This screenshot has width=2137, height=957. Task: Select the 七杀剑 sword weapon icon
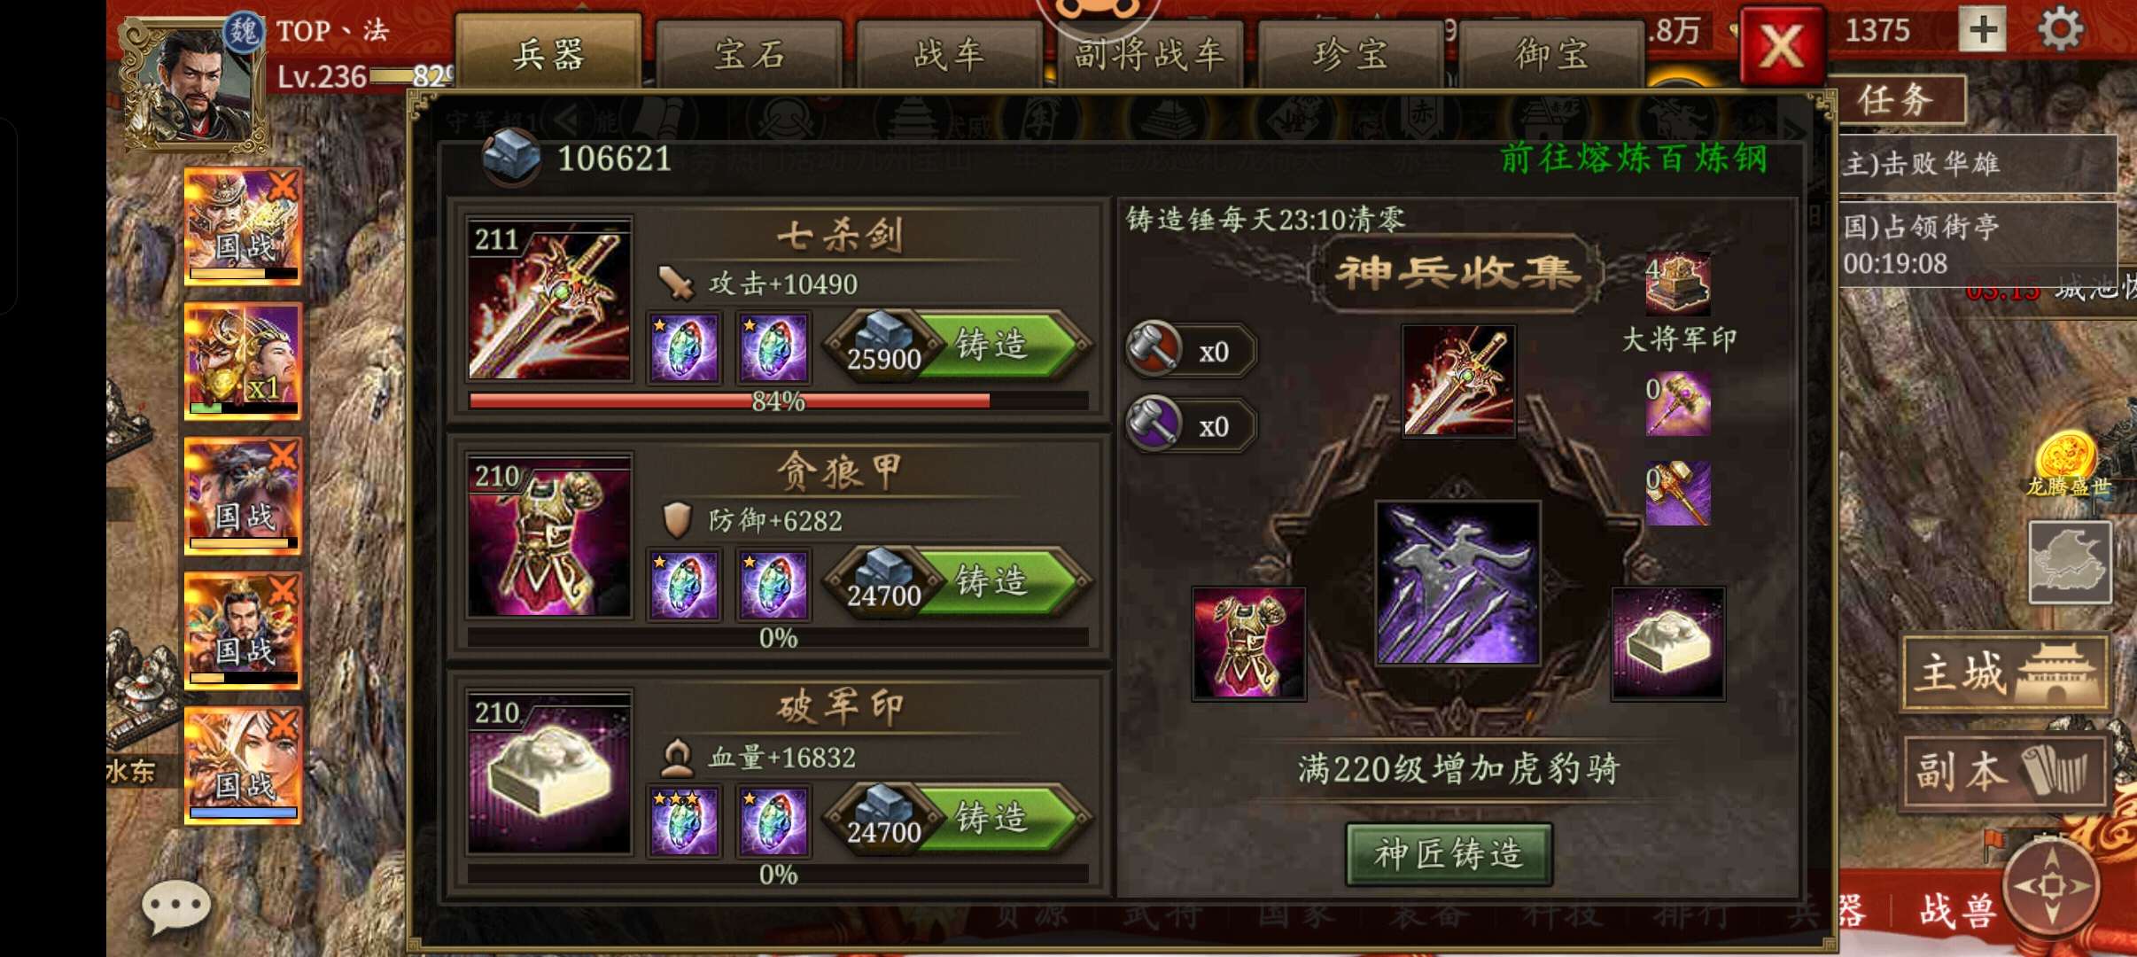click(549, 300)
